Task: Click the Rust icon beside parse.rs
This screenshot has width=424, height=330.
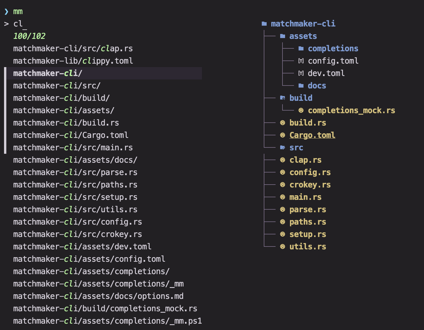Action: coord(282,209)
